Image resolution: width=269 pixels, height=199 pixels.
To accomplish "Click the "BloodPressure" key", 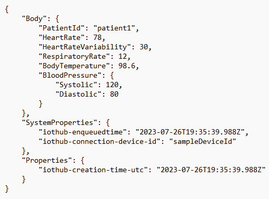I will click(70, 75).
